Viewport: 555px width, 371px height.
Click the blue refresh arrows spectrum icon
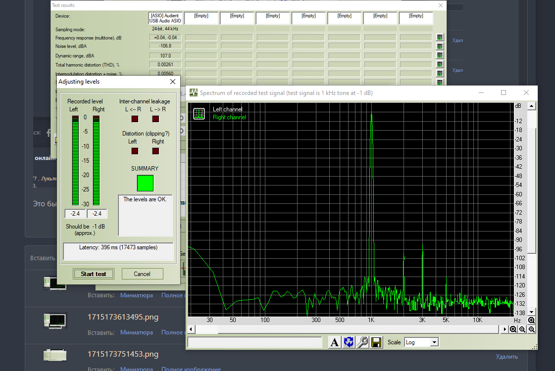[349, 342]
